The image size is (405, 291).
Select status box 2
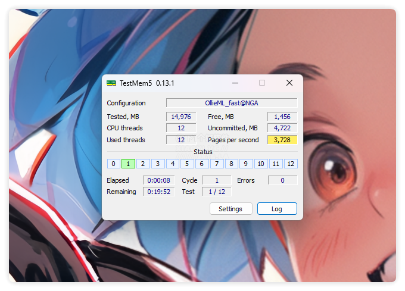click(143, 164)
